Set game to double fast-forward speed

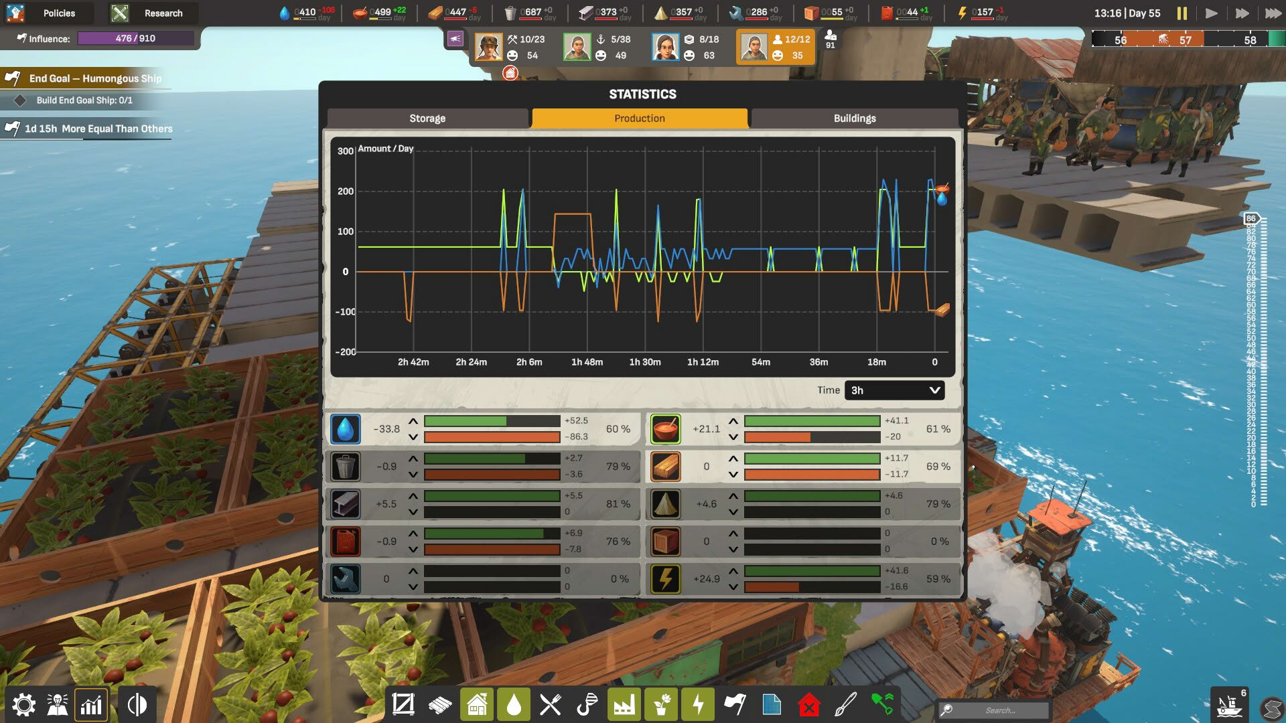point(1242,13)
